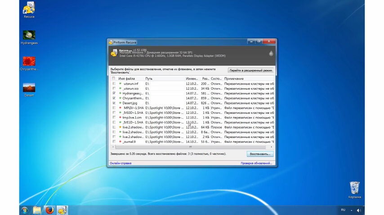Click the file list scroll-left arrow
The width and height of the screenshot is (384, 215).
pos(113,147)
